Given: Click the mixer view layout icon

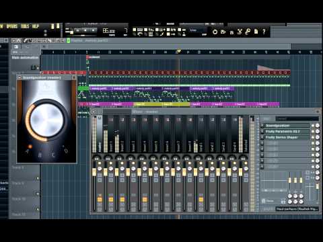Looking at the screenshot, I should click(100, 112).
